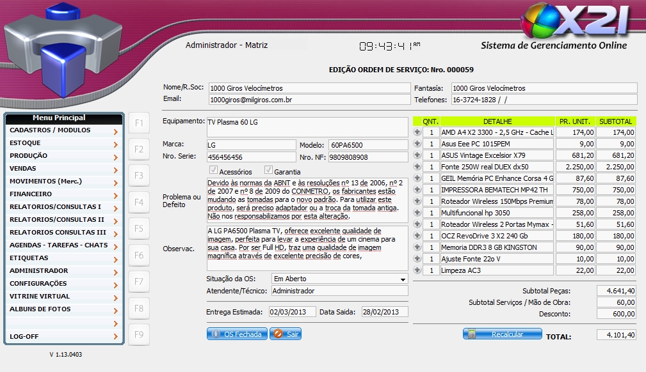The height and width of the screenshot is (372, 646).
Task: Toggle the Acessórios checkbox
Action: click(214, 171)
